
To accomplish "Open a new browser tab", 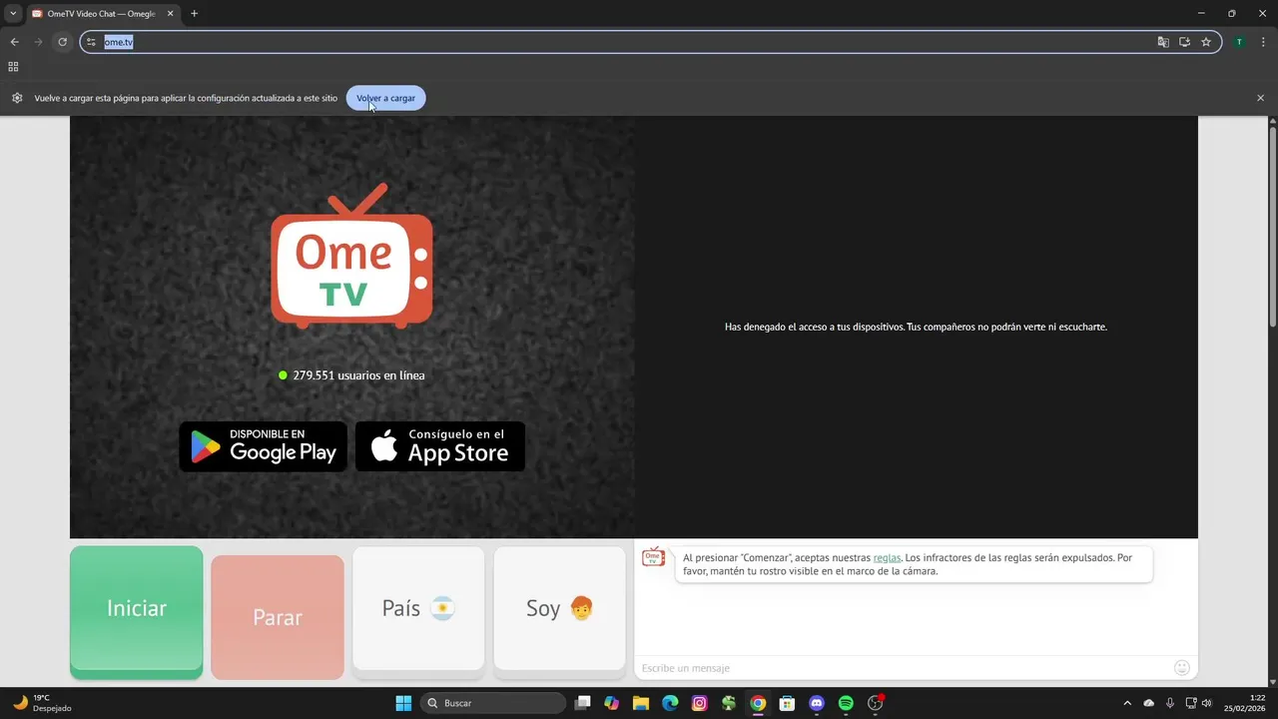I will pos(194,13).
